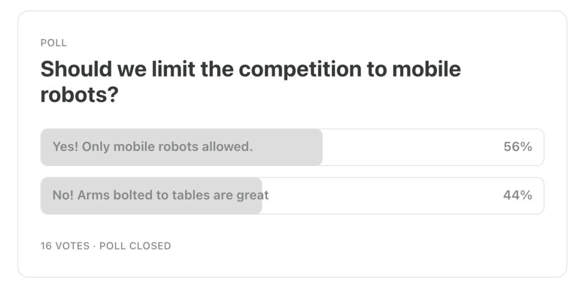Viewport: 583px width, 290px height.
Task: Click the "16 VOTES" count text
Action: click(x=65, y=246)
